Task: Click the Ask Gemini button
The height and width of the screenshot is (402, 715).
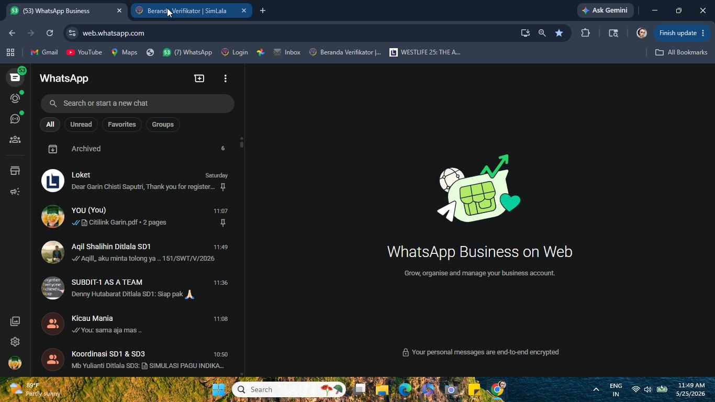Action: point(606,10)
